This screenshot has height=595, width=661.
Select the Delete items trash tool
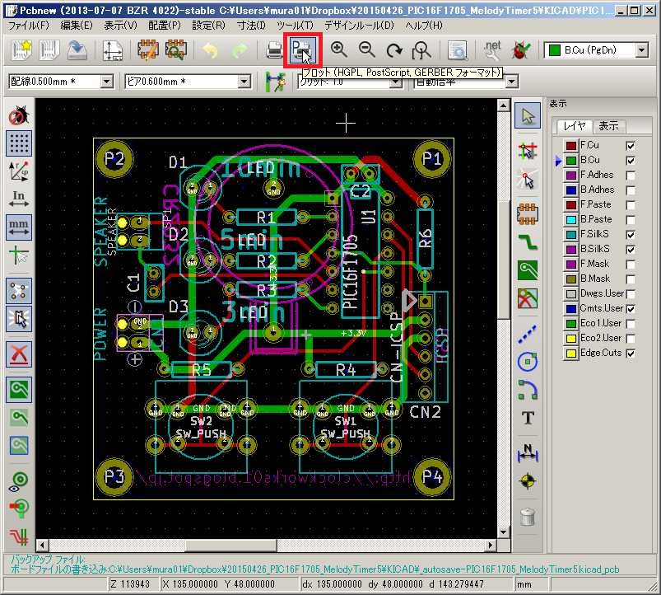(x=528, y=516)
